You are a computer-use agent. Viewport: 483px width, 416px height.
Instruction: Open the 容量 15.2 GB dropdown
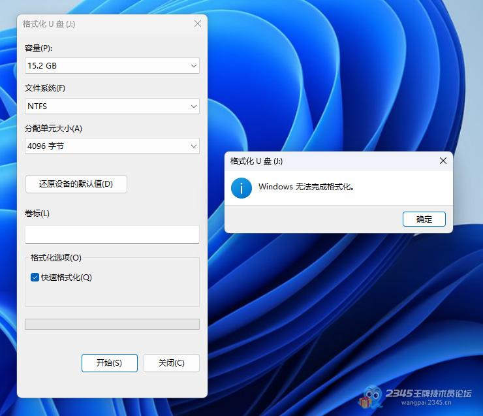coord(112,66)
